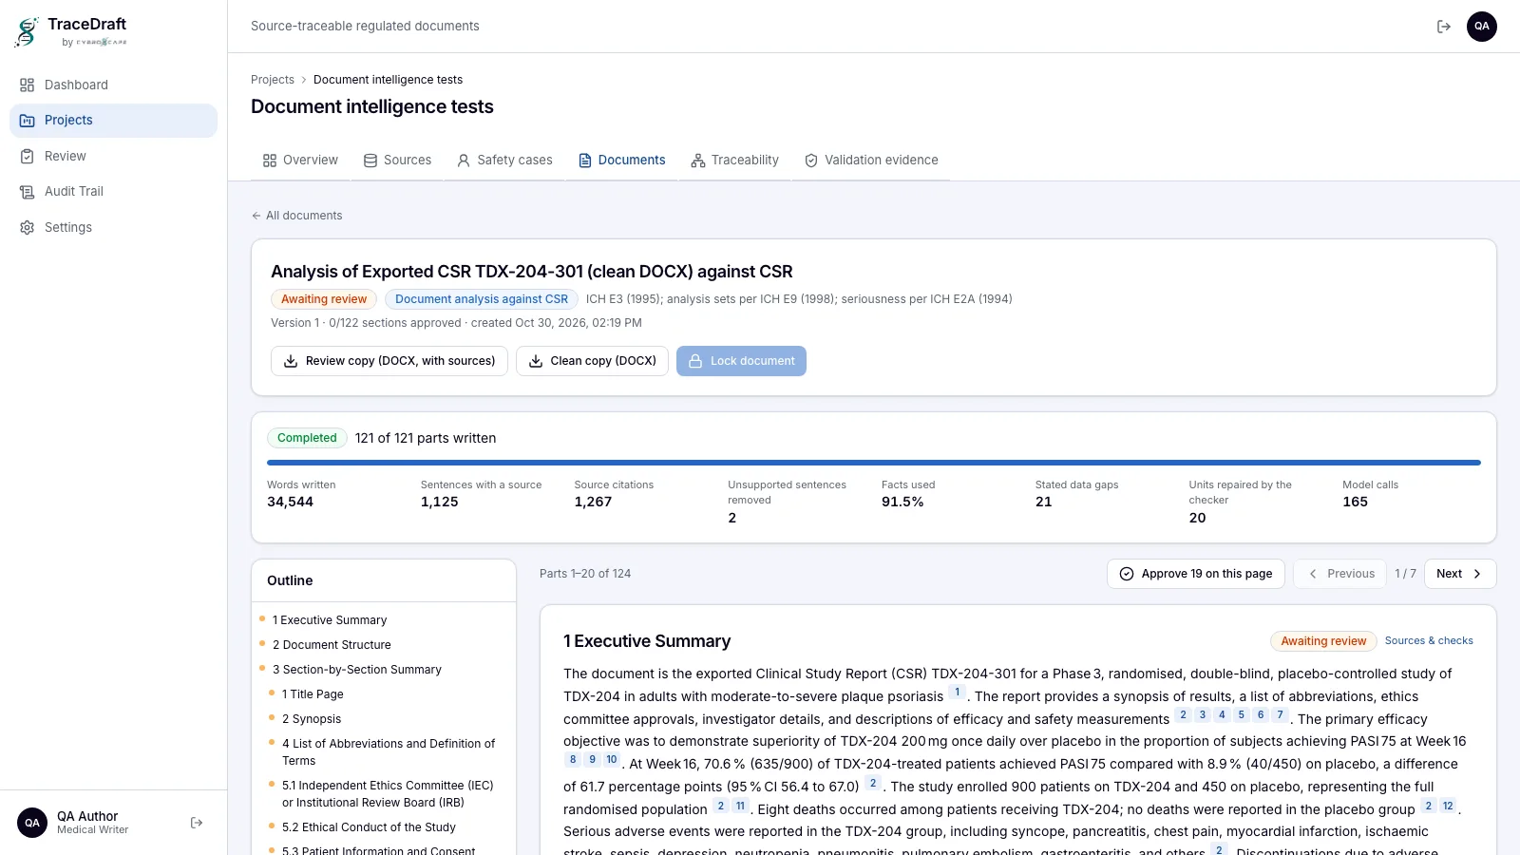Select 3 Section-by-Section Summary in Outline
The width and height of the screenshot is (1520, 855).
[357, 670]
